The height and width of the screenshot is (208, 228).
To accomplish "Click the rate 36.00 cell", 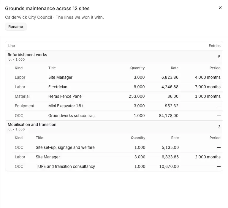I will (173, 96).
